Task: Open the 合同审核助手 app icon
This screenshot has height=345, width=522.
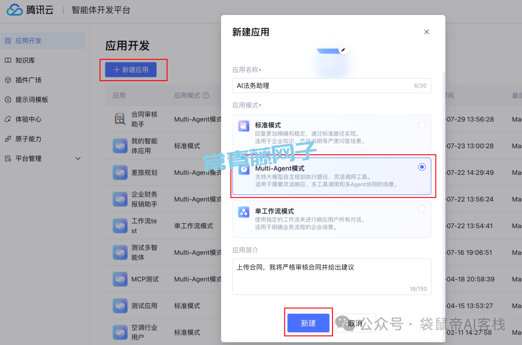Action: point(120,119)
